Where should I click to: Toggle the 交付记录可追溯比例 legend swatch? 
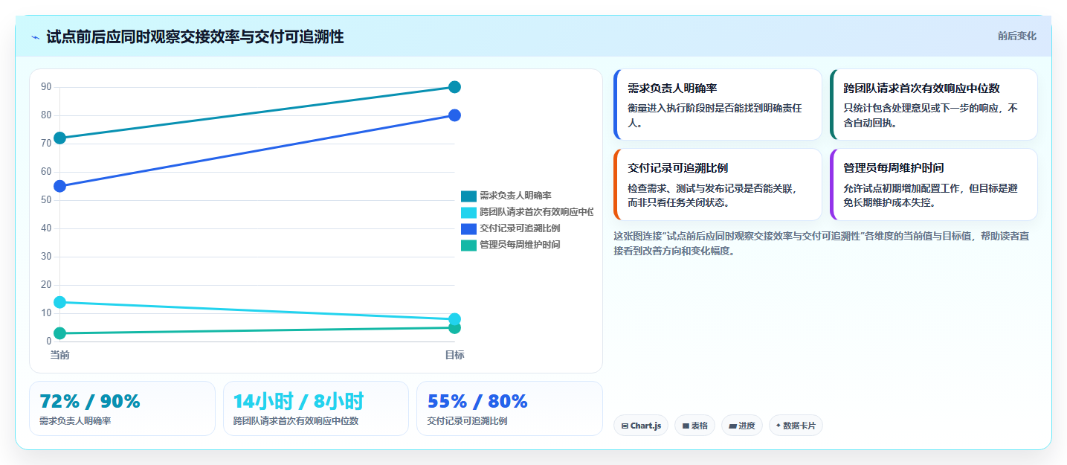point(468,228)
